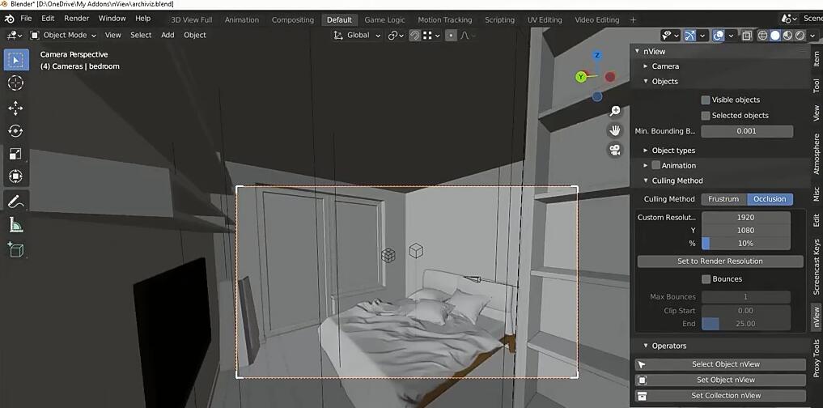Viewport: 823px width, 408px height.
Task: Open the snapping options dropdown
Action: pos(431,35)
